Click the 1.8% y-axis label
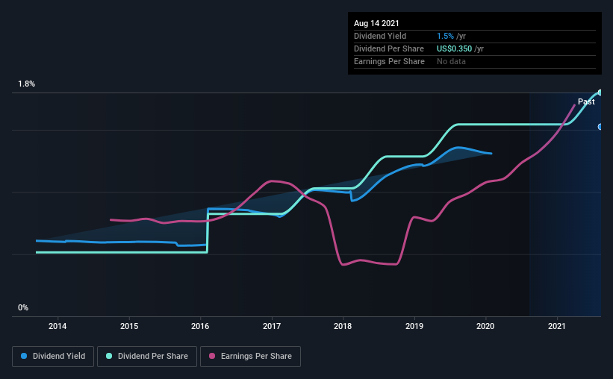Image resolution: width=613 pixels, height=379 pixels. pos(27,84)
